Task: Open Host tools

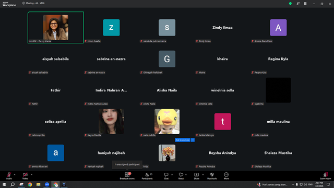Action: tap(212, 176)
